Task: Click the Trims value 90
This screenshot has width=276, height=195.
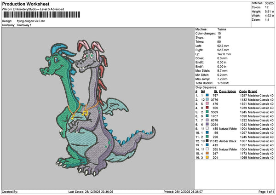Action: coord(219,42)
